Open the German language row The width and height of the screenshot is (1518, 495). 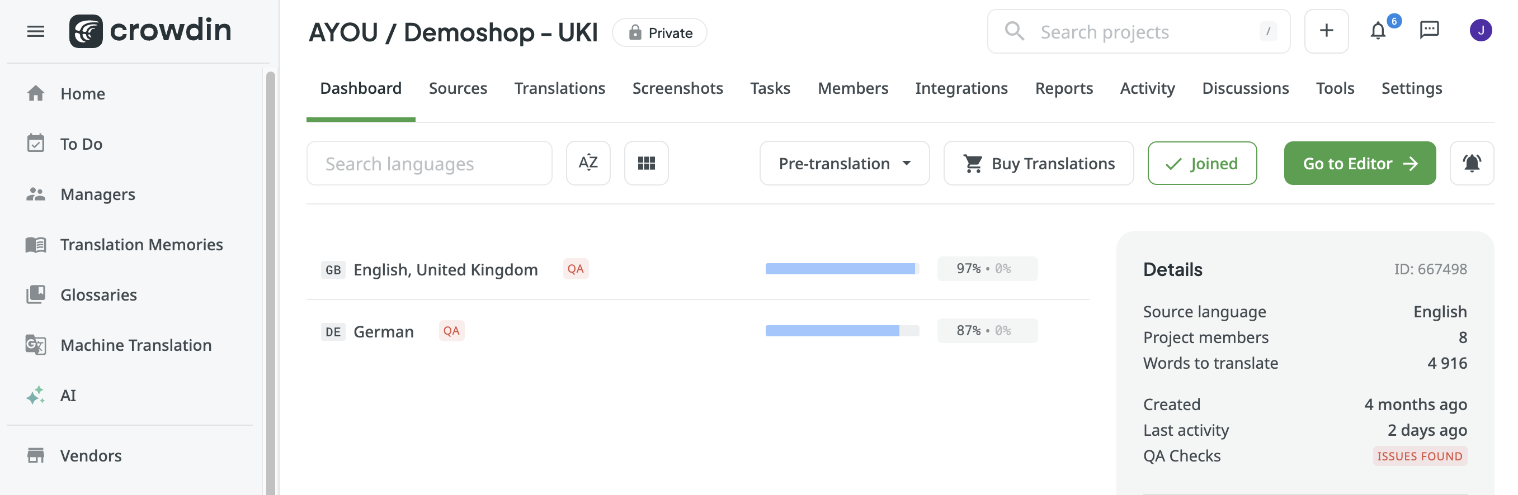pyautogui.click(x=384, y=332)
